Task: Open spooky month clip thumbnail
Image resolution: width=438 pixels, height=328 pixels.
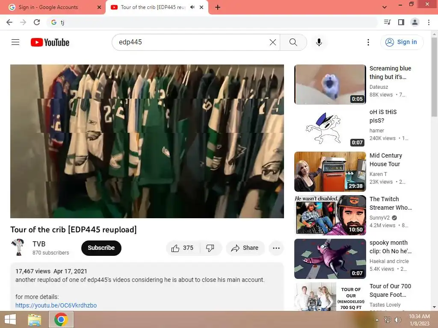Action: tap(330, 258)
